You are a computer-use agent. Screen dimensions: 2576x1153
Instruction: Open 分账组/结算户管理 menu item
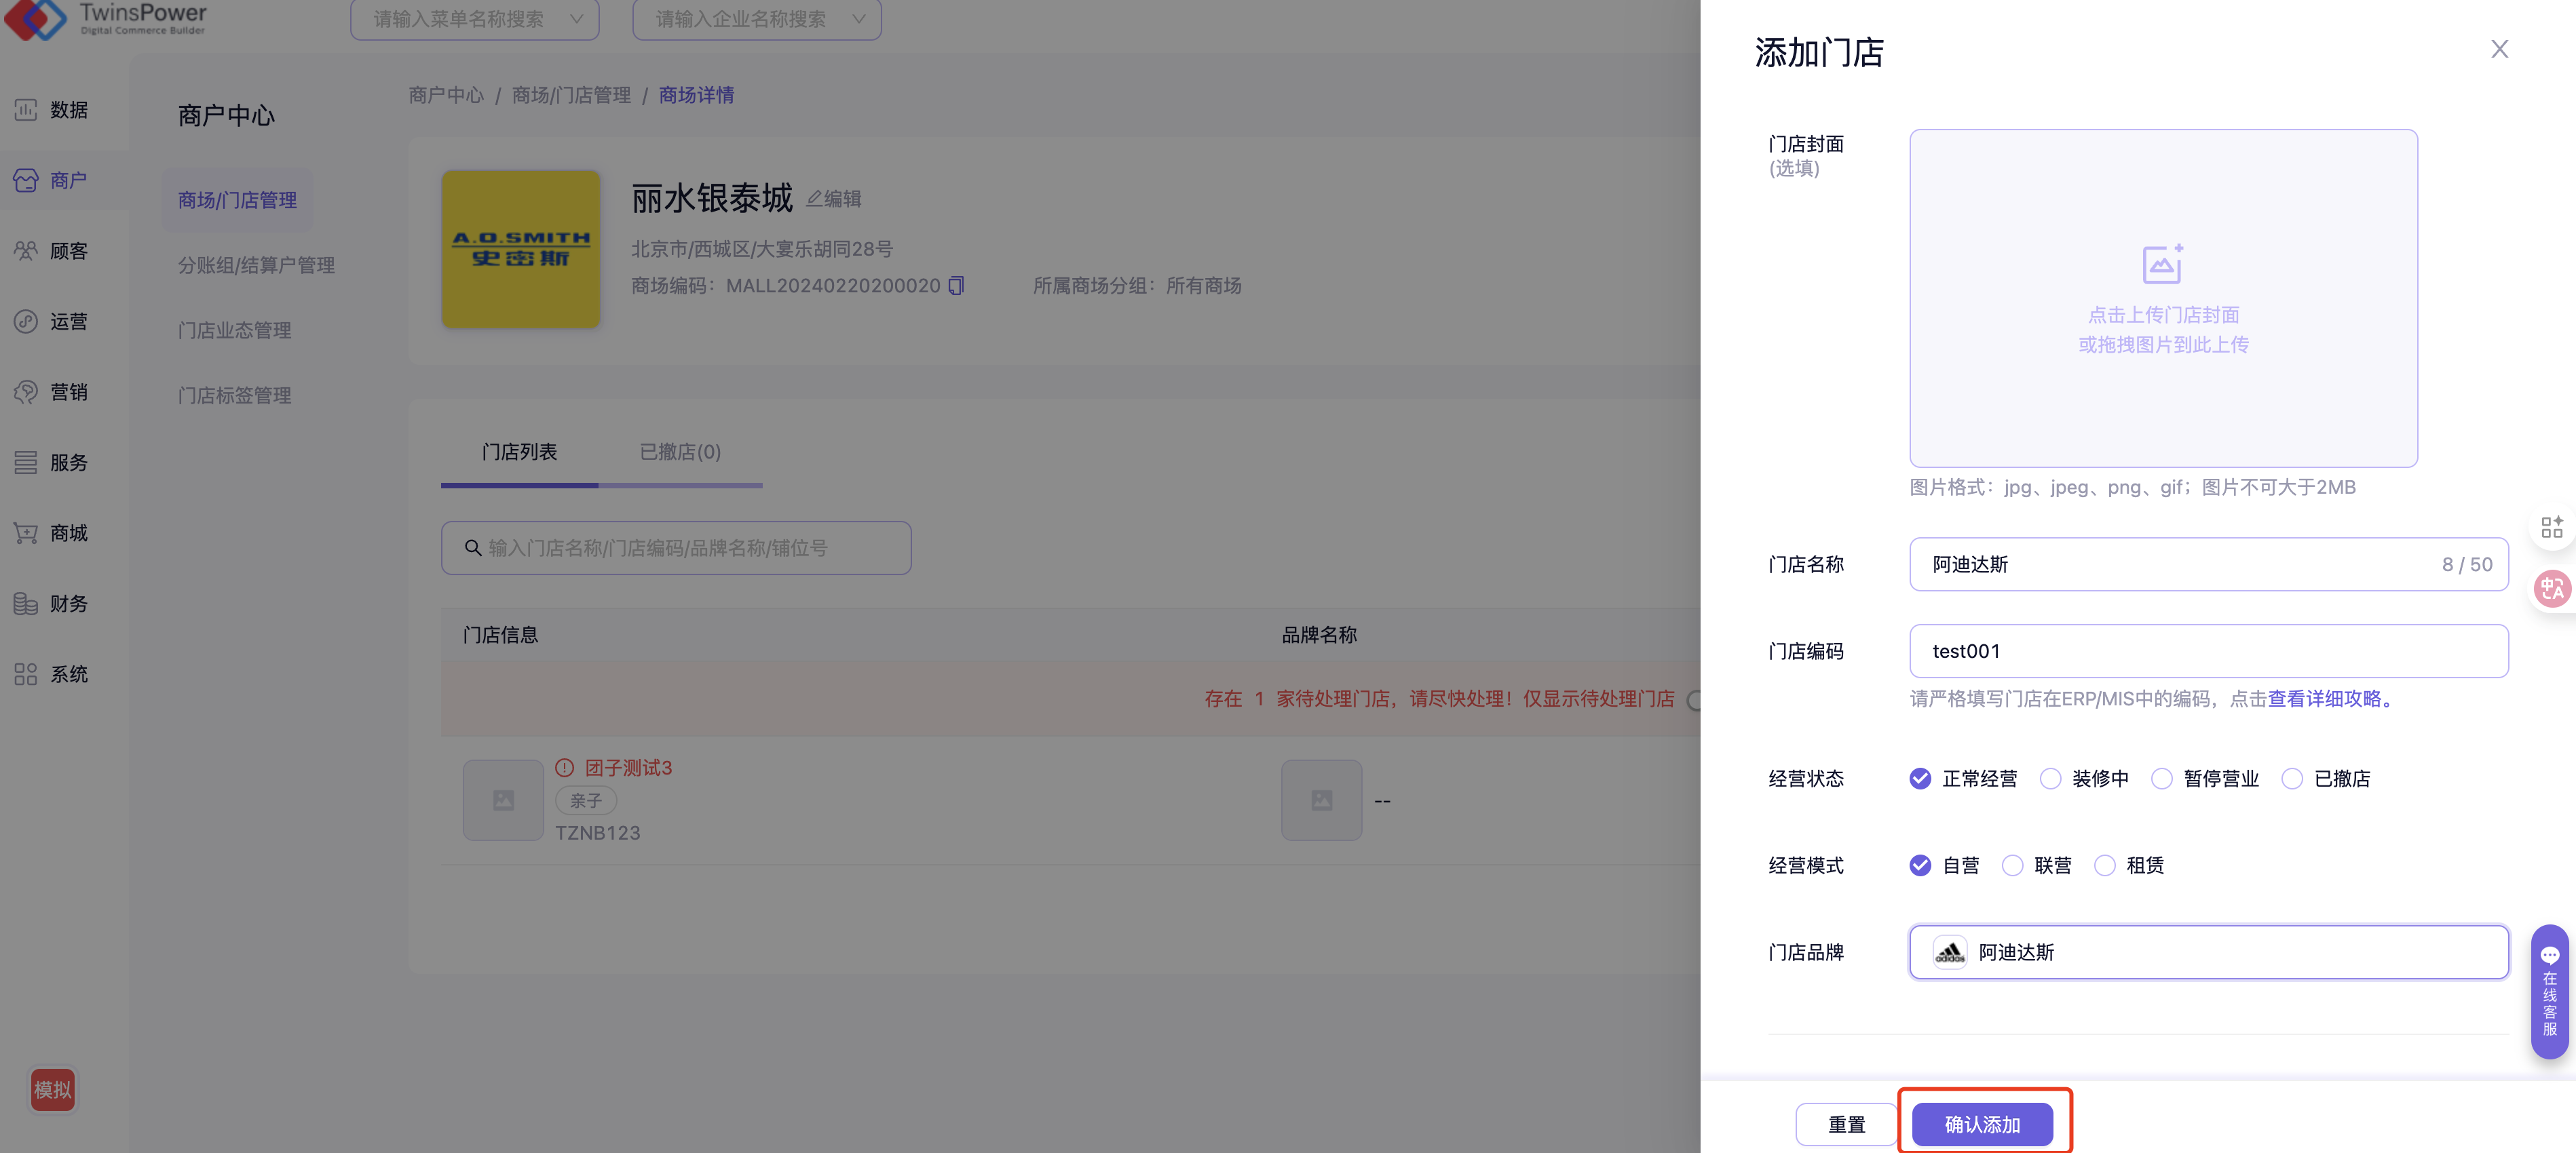[256, 265]
